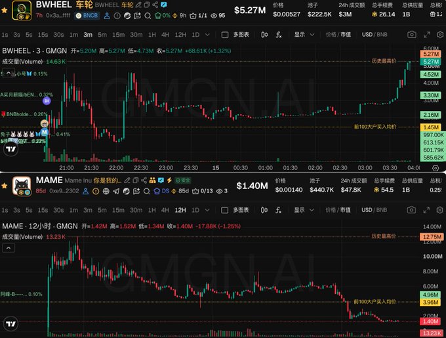Copy the MAME contract address icon
This screenshot has height=338, width=446.
136,180
